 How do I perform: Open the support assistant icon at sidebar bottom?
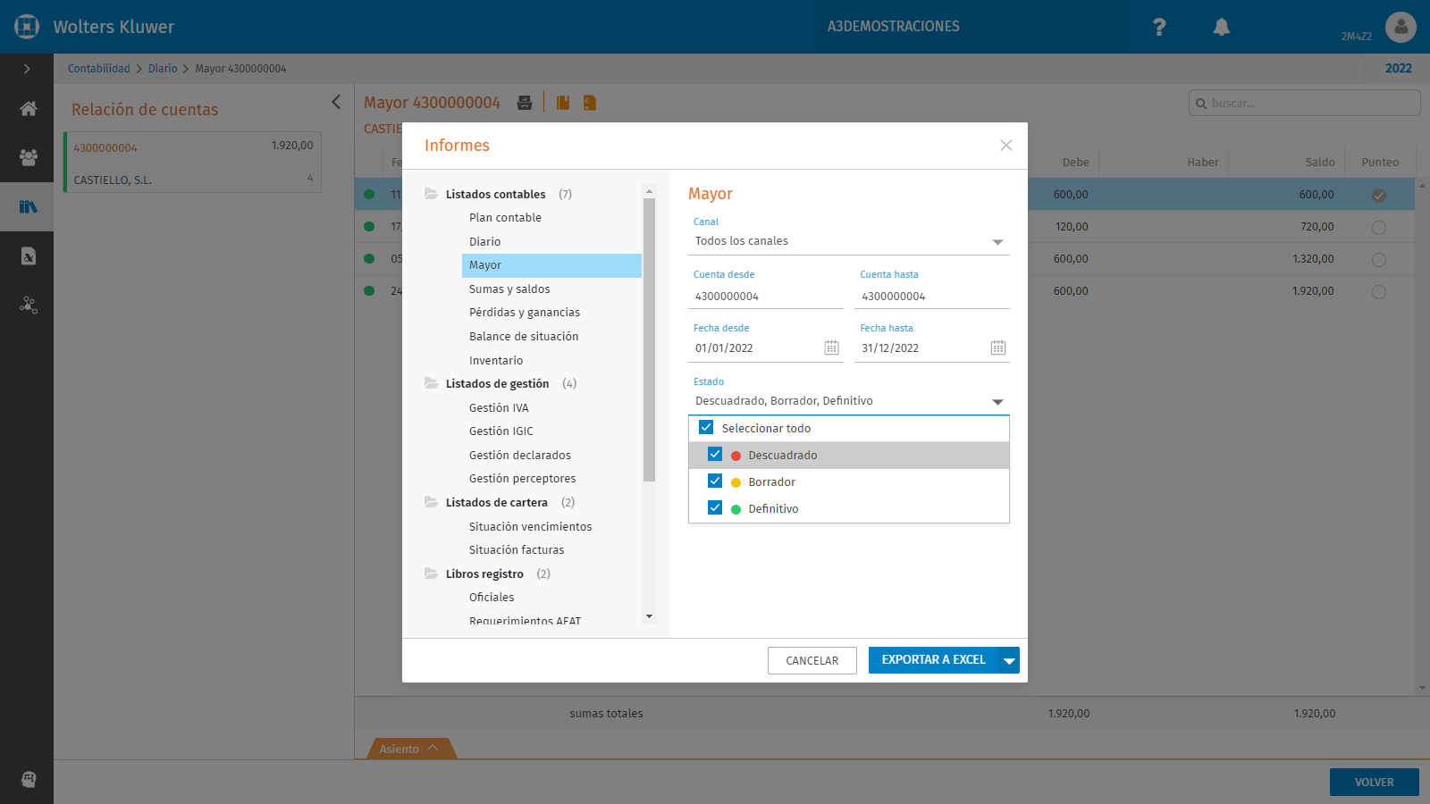point(28,779)
